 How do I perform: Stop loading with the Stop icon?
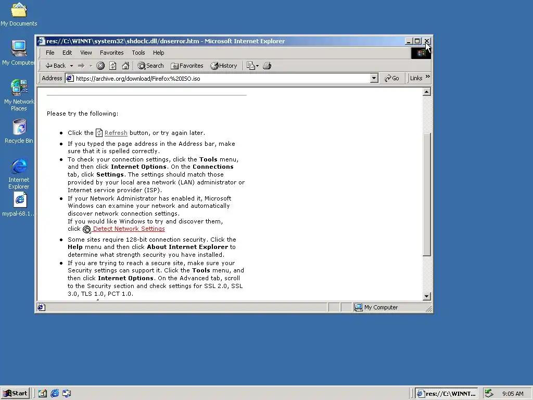tap(100, 66)
